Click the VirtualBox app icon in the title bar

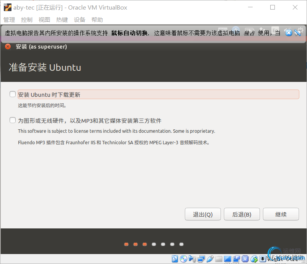pyautogui.click(x=7, y=7)
